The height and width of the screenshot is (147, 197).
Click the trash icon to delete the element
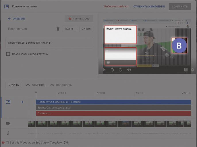(x=58, y=29)
